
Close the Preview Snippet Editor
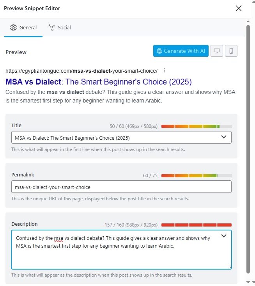tap(239, 8)
